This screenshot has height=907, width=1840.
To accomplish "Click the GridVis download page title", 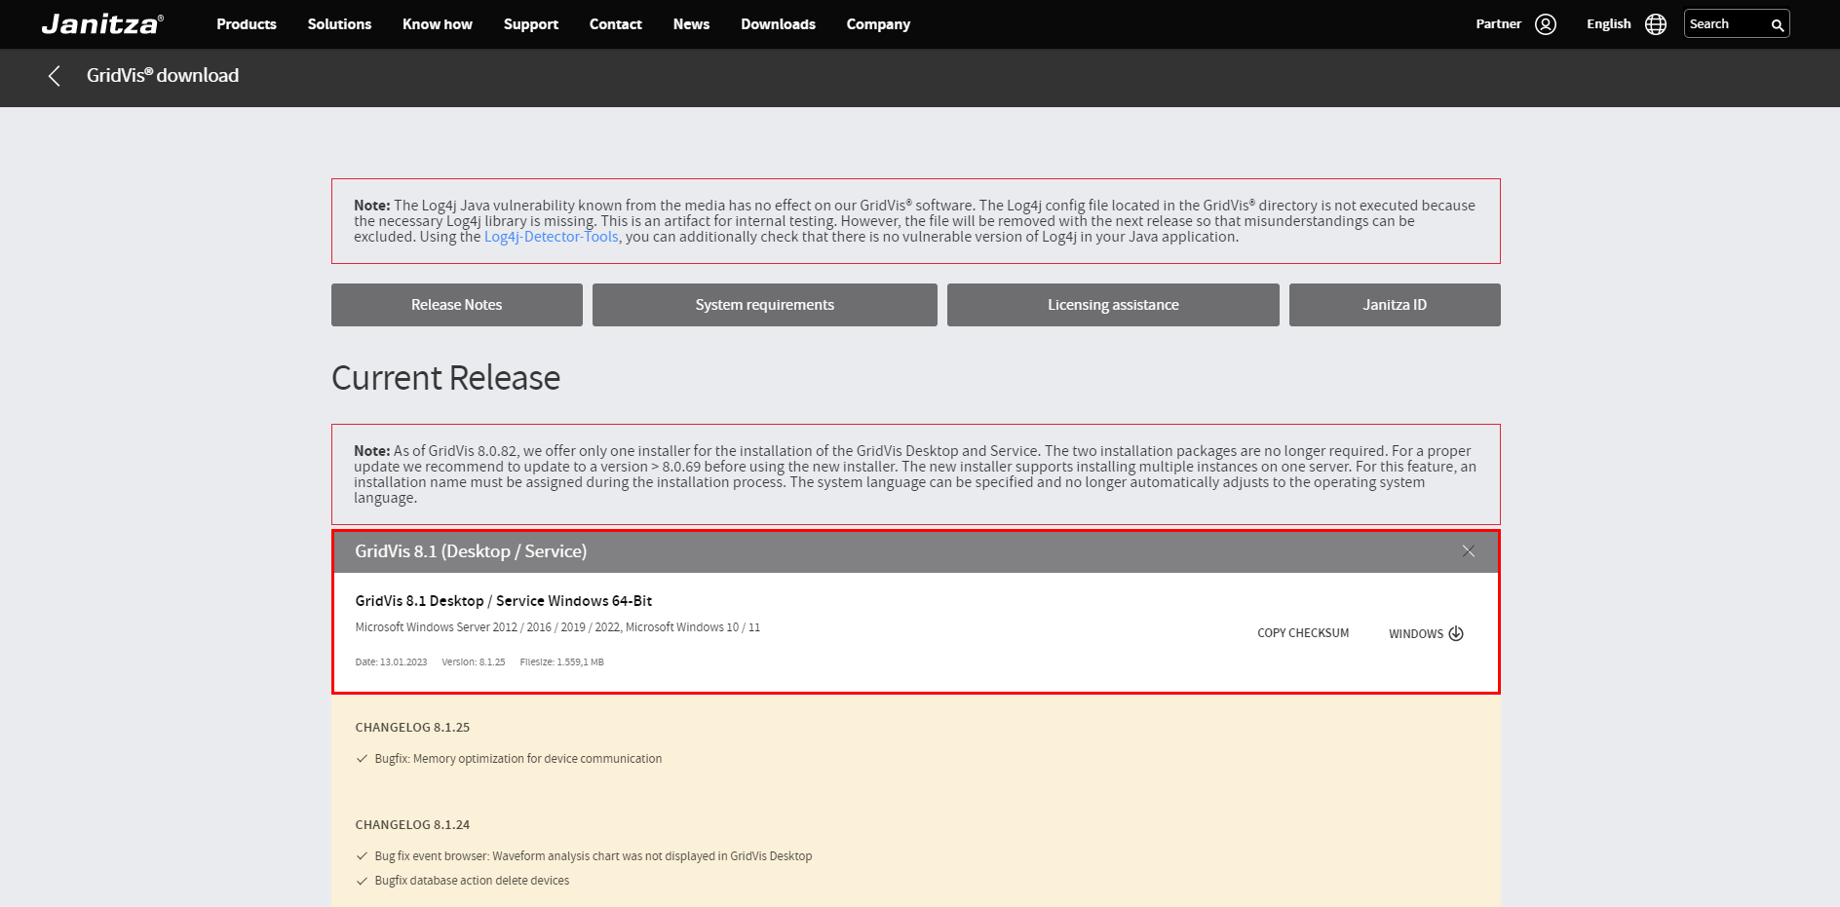I will point(163,76).
